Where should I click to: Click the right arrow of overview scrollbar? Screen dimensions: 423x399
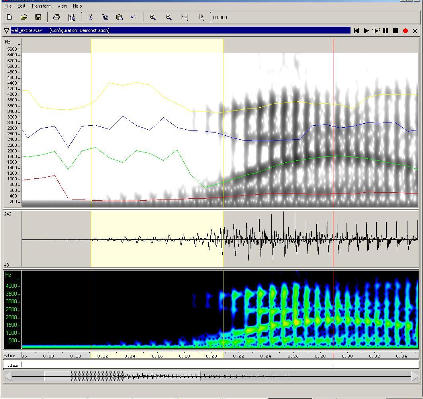[415, 376]
